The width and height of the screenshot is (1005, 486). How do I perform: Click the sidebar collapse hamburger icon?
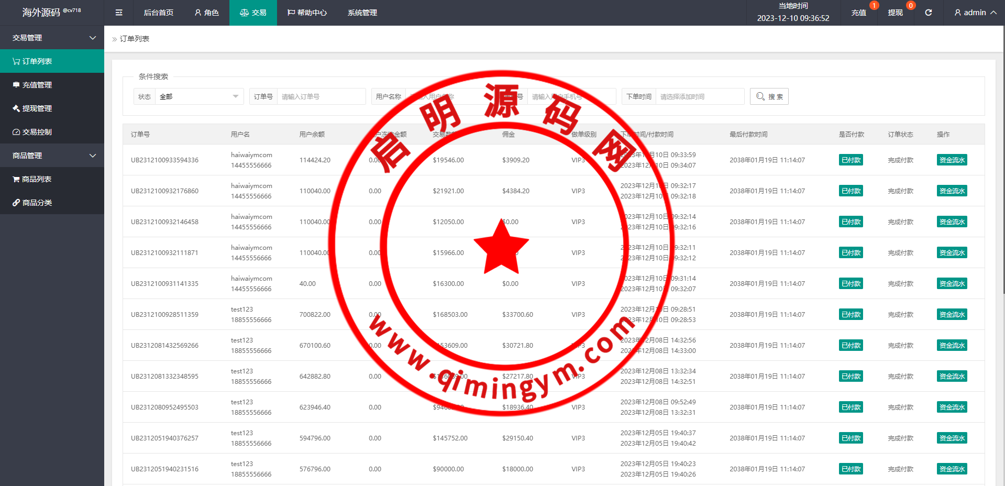119,13
